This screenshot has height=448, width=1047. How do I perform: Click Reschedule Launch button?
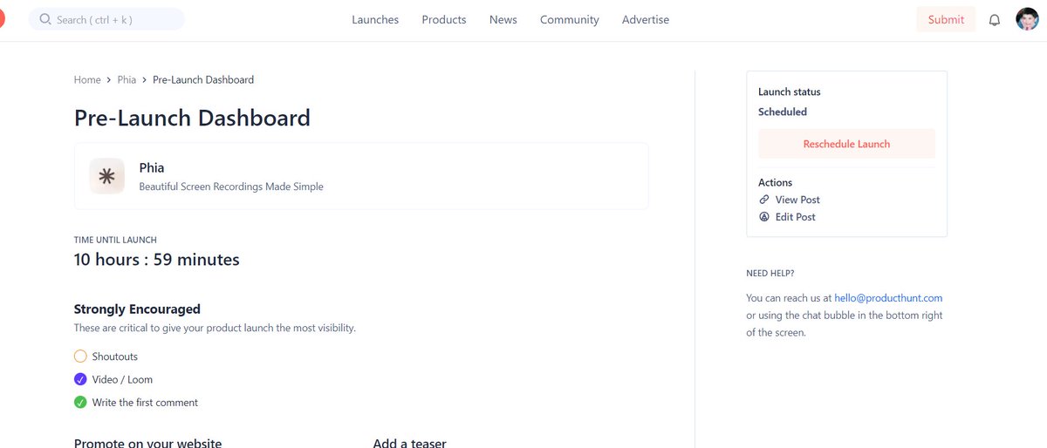pyautogui.click(x=846, y=144)
